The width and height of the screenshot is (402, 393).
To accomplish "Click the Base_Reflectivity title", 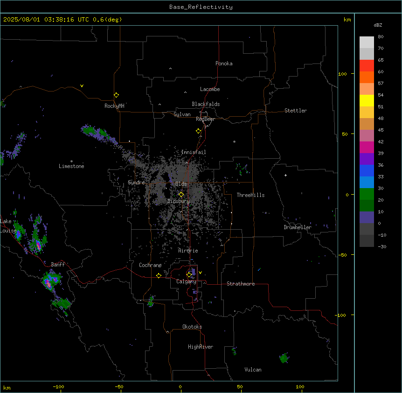I will 201,7.
